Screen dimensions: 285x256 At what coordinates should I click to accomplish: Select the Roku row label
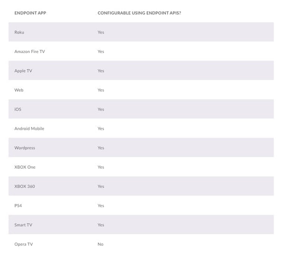(x=19, y=32)
